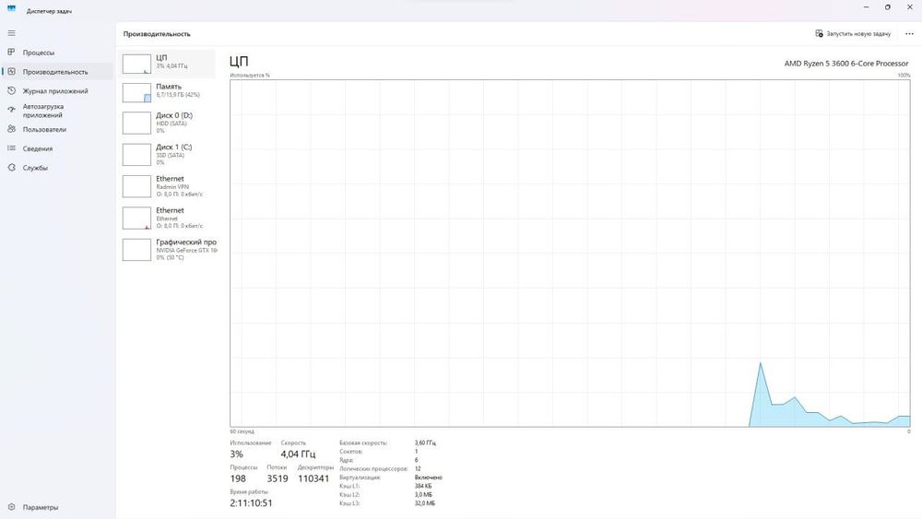This screenshot has height=519, width=922.
Task: Click the large ЦП heading
Action: (x=239, y=61)
